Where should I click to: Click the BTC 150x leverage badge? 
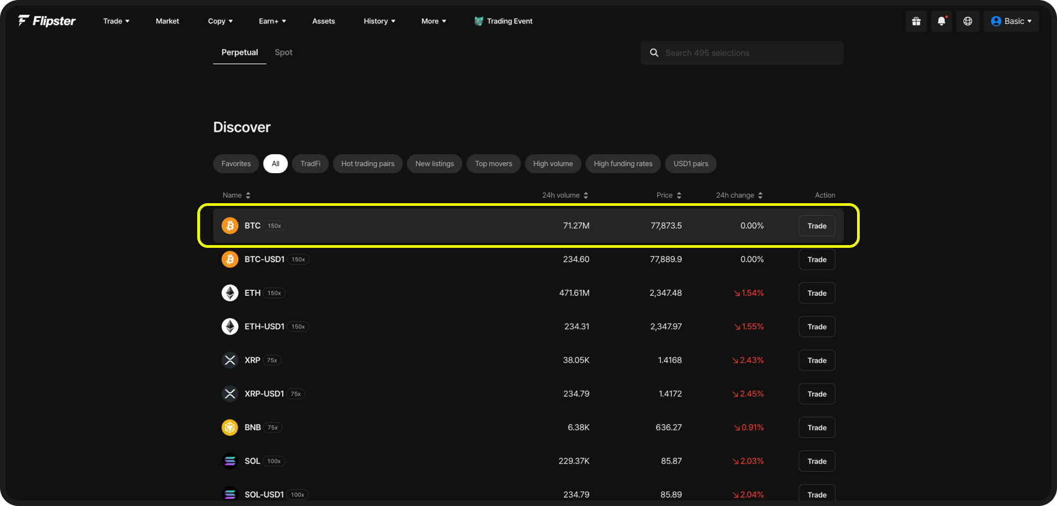coord(275,226)
